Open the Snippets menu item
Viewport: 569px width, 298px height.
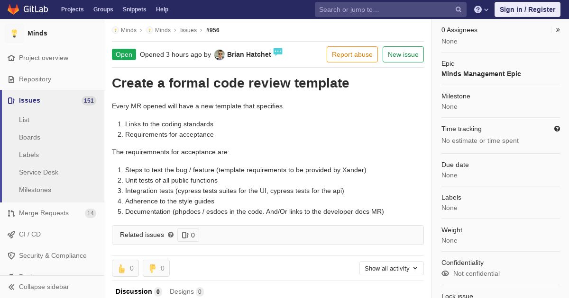coord(135,9)
